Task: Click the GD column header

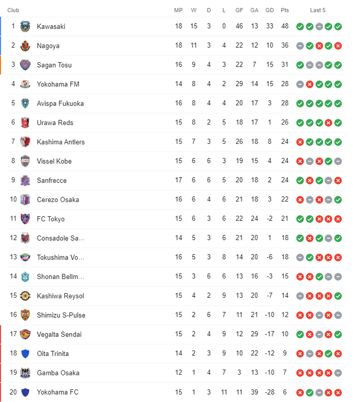Action: pyautogui.click(x=270, y=10)
